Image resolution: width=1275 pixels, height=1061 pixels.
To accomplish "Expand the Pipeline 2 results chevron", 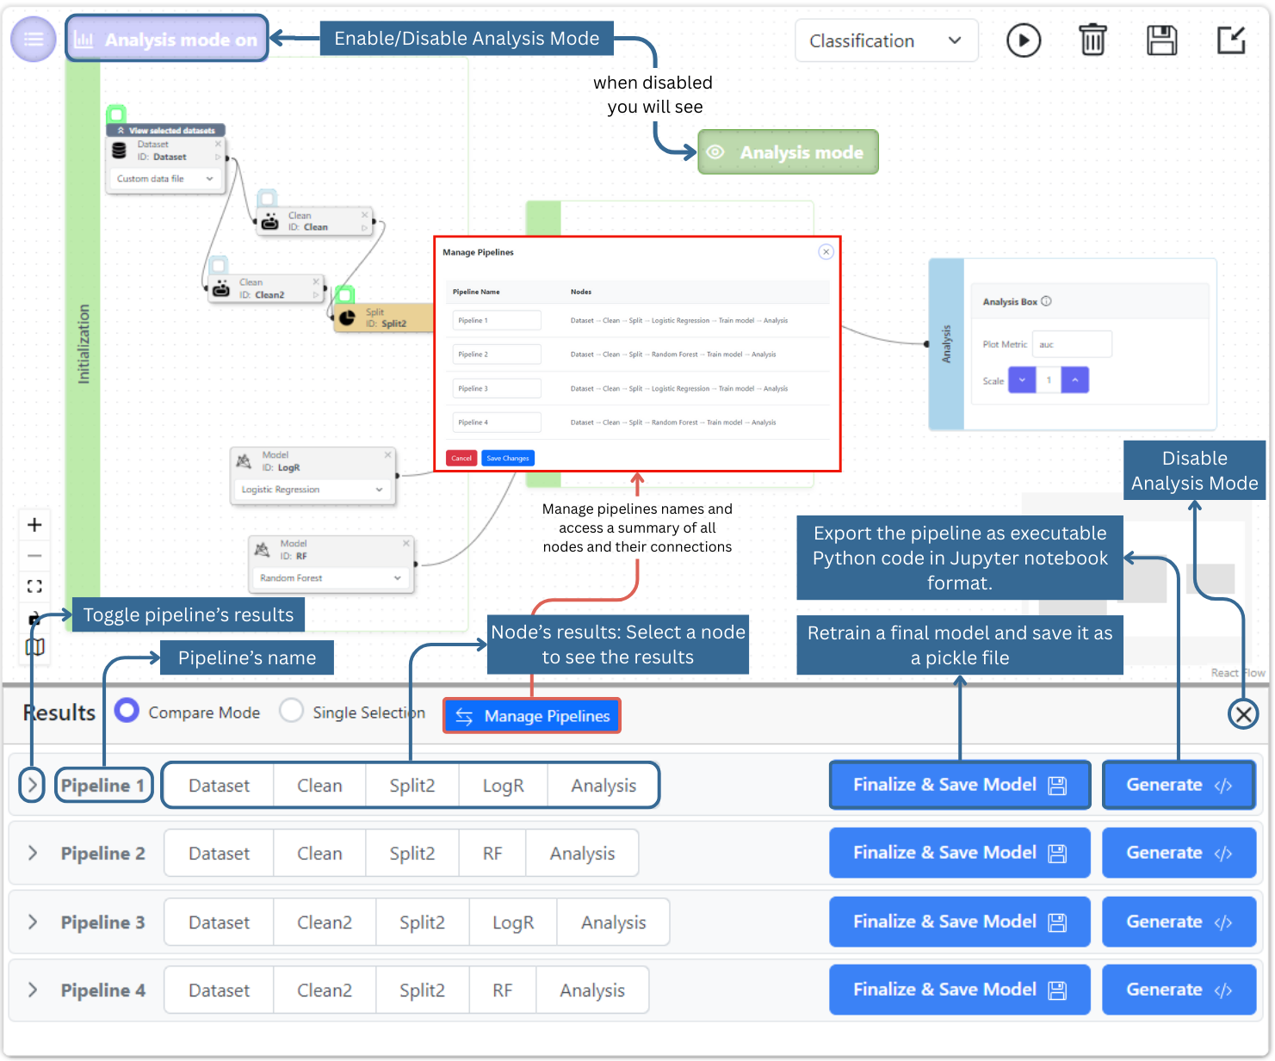I will (33, 853).
